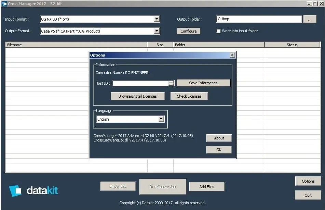Viewport: 325px width, 210px height.
Task: Click the Run Conversion button
Action: (x=163, y=187)
